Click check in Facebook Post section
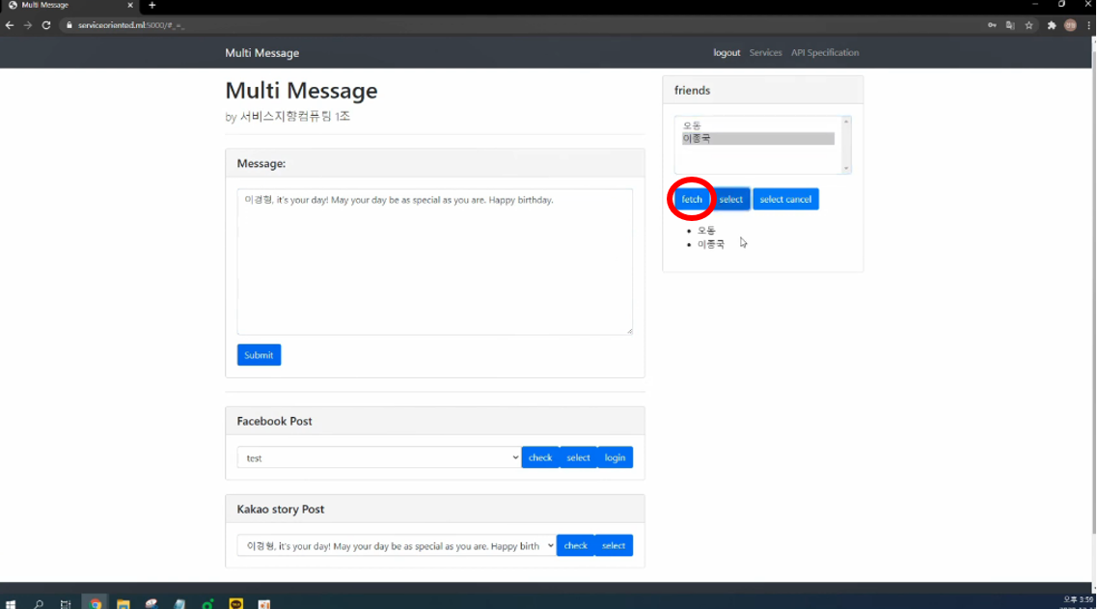Image resolution: width=1098 pixels, height=609 pixels. tap(540, 457)
